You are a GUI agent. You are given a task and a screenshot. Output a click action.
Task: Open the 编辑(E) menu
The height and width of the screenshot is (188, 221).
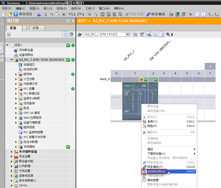click(20, 8)
